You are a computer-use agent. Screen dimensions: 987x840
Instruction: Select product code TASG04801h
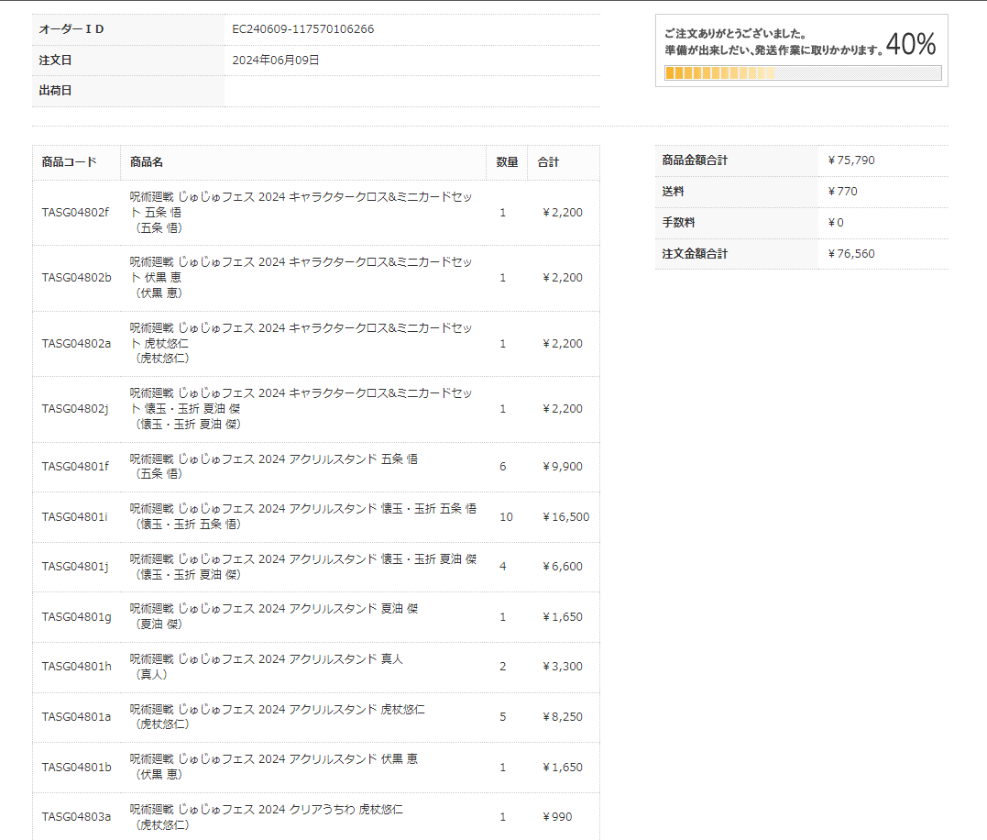[76, 666]
